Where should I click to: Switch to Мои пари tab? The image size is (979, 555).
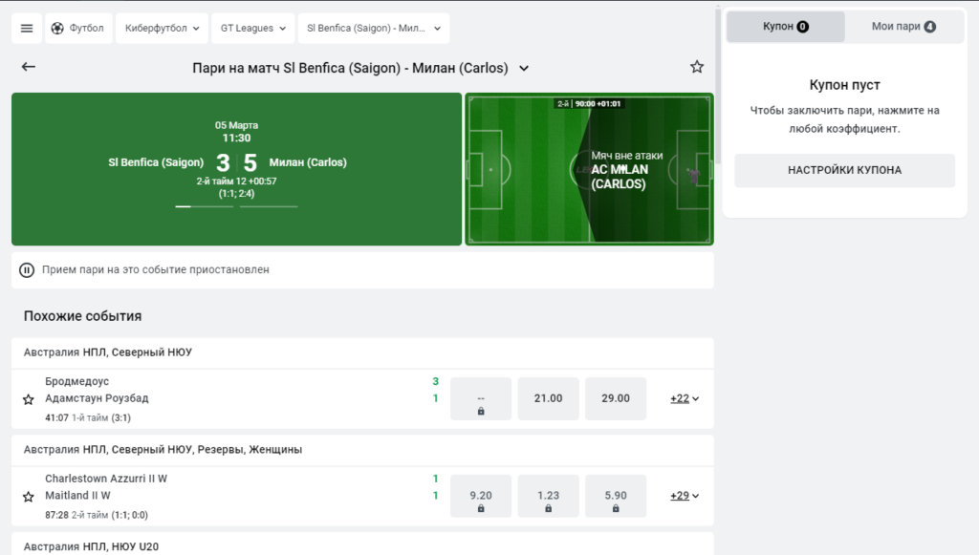click(903, 26)
